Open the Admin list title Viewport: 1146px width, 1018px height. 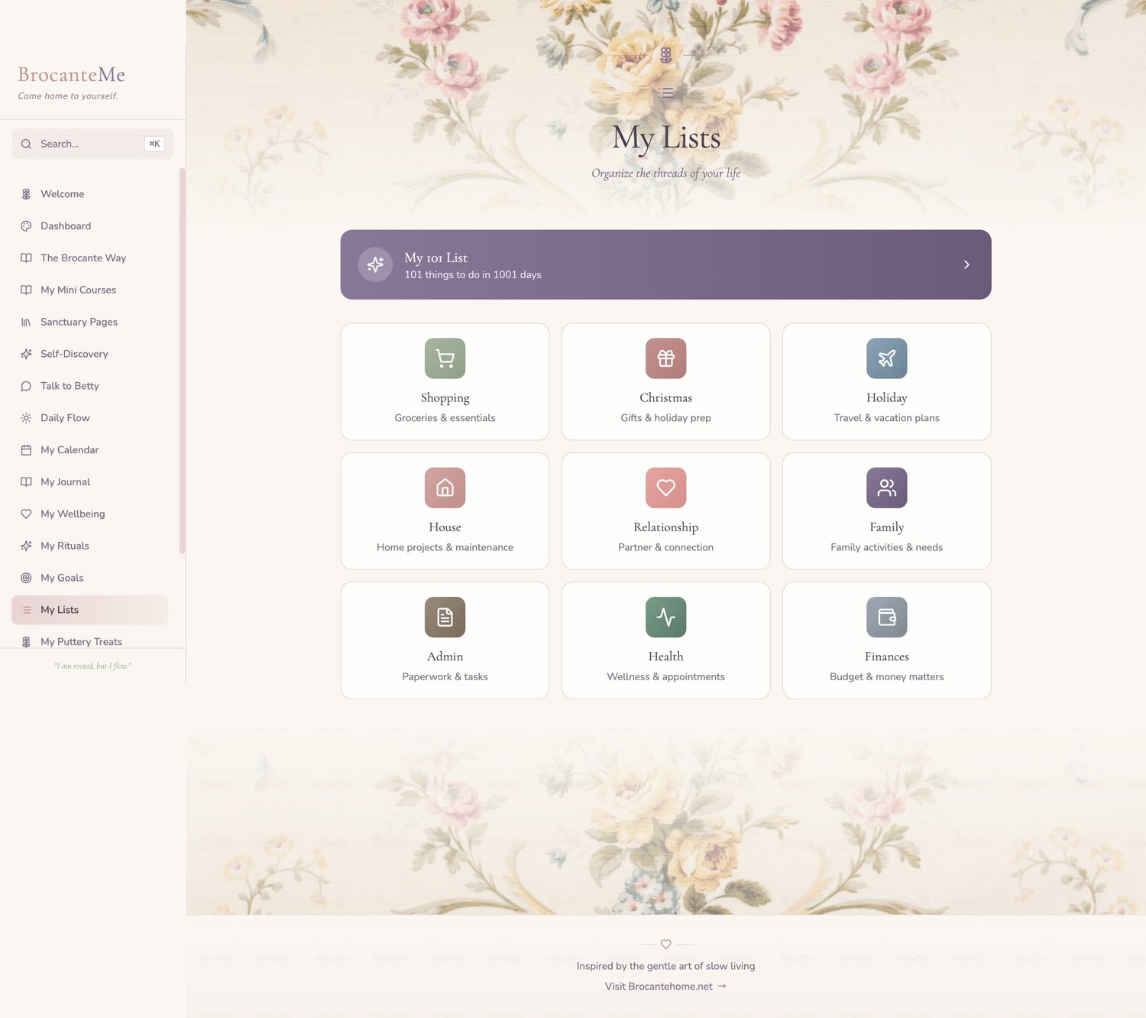click(x=445, y=657)
